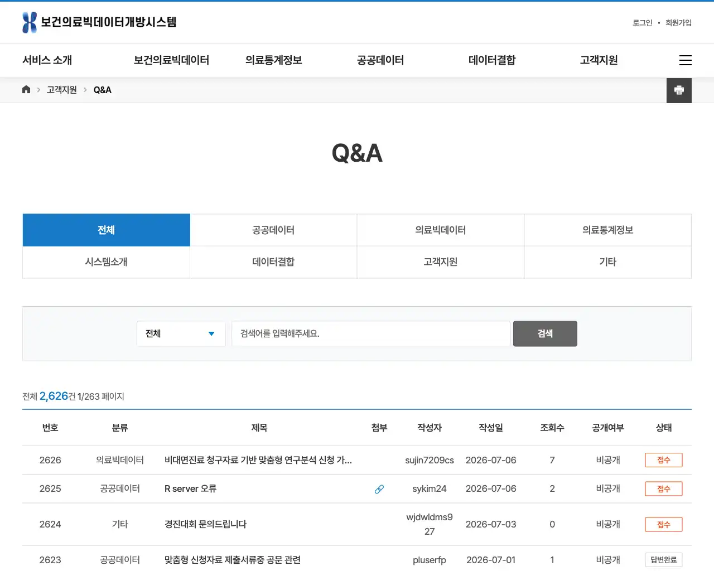The width and height of the screenshot is (714, 571).
Task: Click author sykim24
Action: [430, 488]
